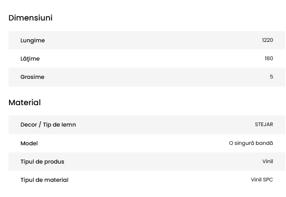This screenshot has width=286, height=197.
Task: Select the Vinil product type value
Action: pos(267,162)
